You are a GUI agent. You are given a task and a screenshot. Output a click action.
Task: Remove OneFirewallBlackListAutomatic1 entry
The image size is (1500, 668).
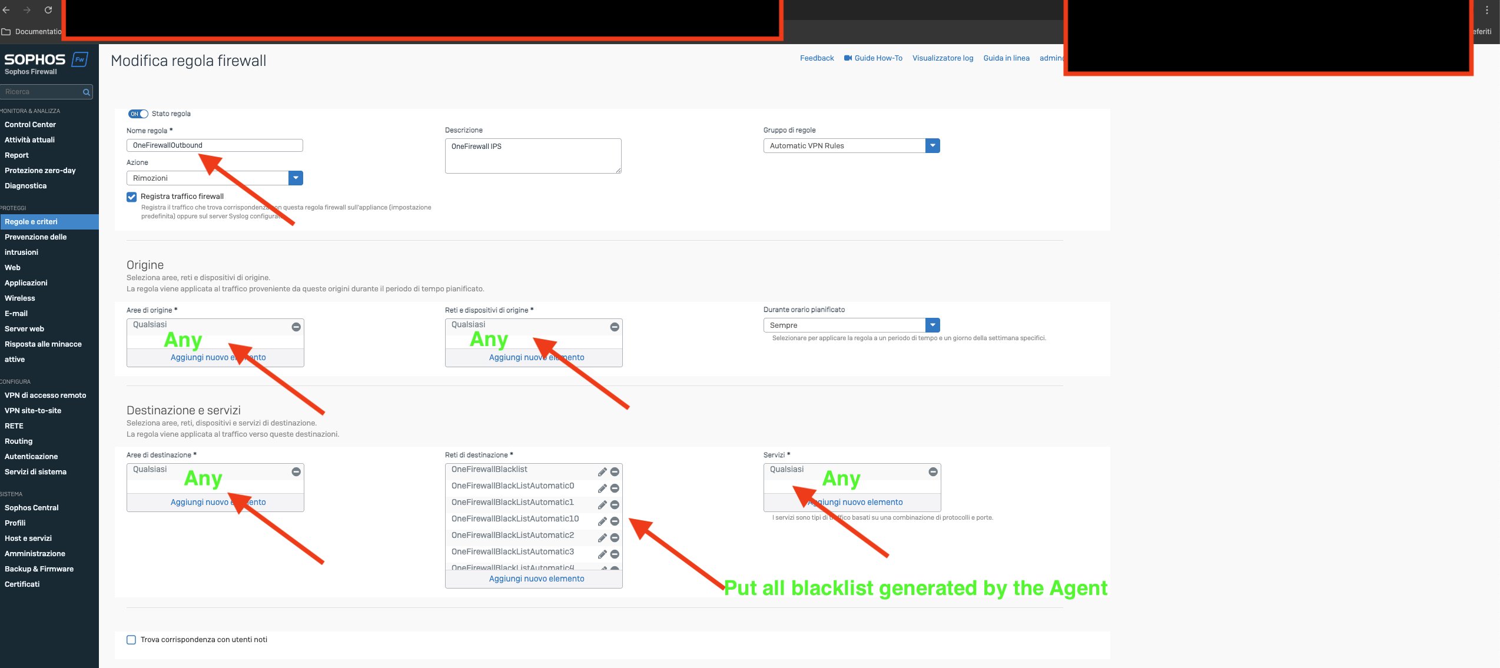tap(615, 505)
